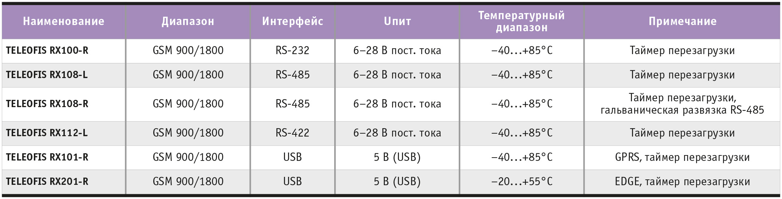Click the −20…+55°C temperature cell
Viewport: 782px width, 199px height.
[x=522, y=182]
